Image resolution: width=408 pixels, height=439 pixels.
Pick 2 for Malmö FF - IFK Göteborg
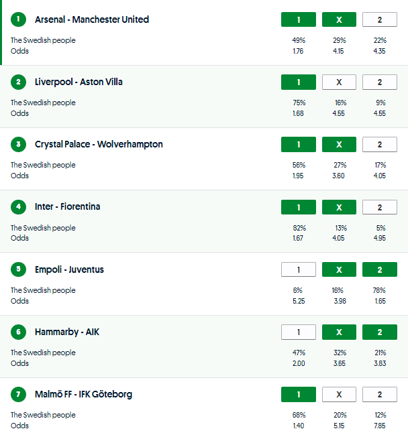tap(379, 394)
